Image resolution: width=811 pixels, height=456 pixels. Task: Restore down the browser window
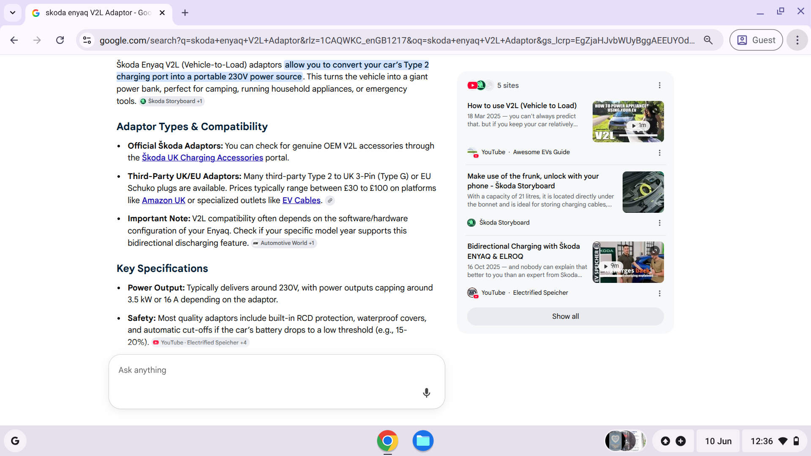tap(781, 11)
